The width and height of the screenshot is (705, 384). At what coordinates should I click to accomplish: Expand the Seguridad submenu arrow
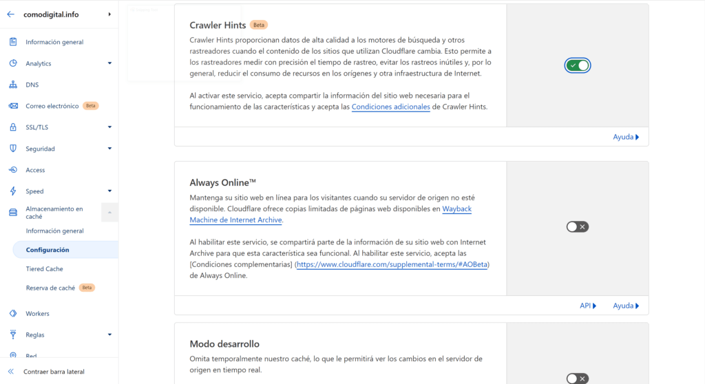pos(109,149)
